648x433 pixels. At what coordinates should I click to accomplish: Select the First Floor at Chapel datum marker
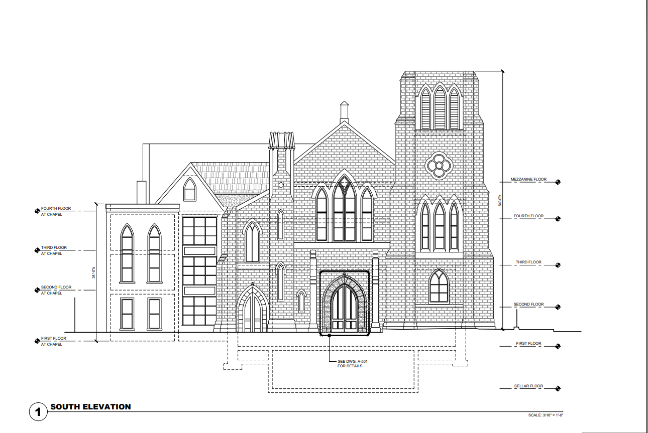click(36, 341)
